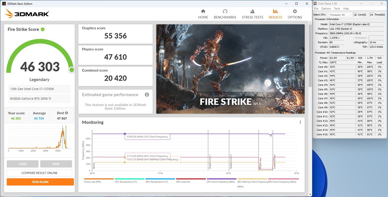The width and height of the screenshot is (388, 197).
Task: Click the Combined score value 20 420
Action: pos(115,78)
